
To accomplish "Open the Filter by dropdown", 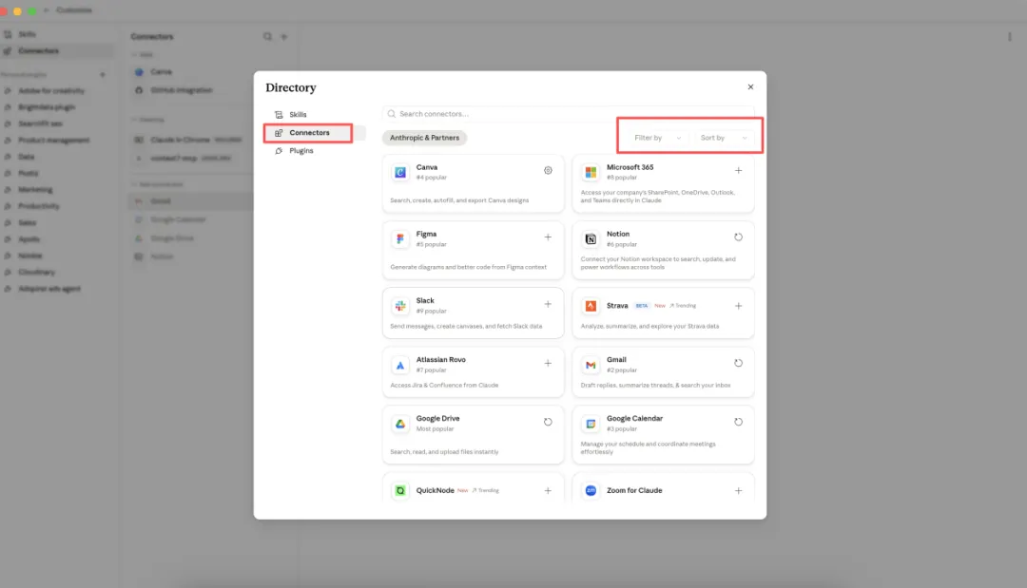I will pos(658,138).
